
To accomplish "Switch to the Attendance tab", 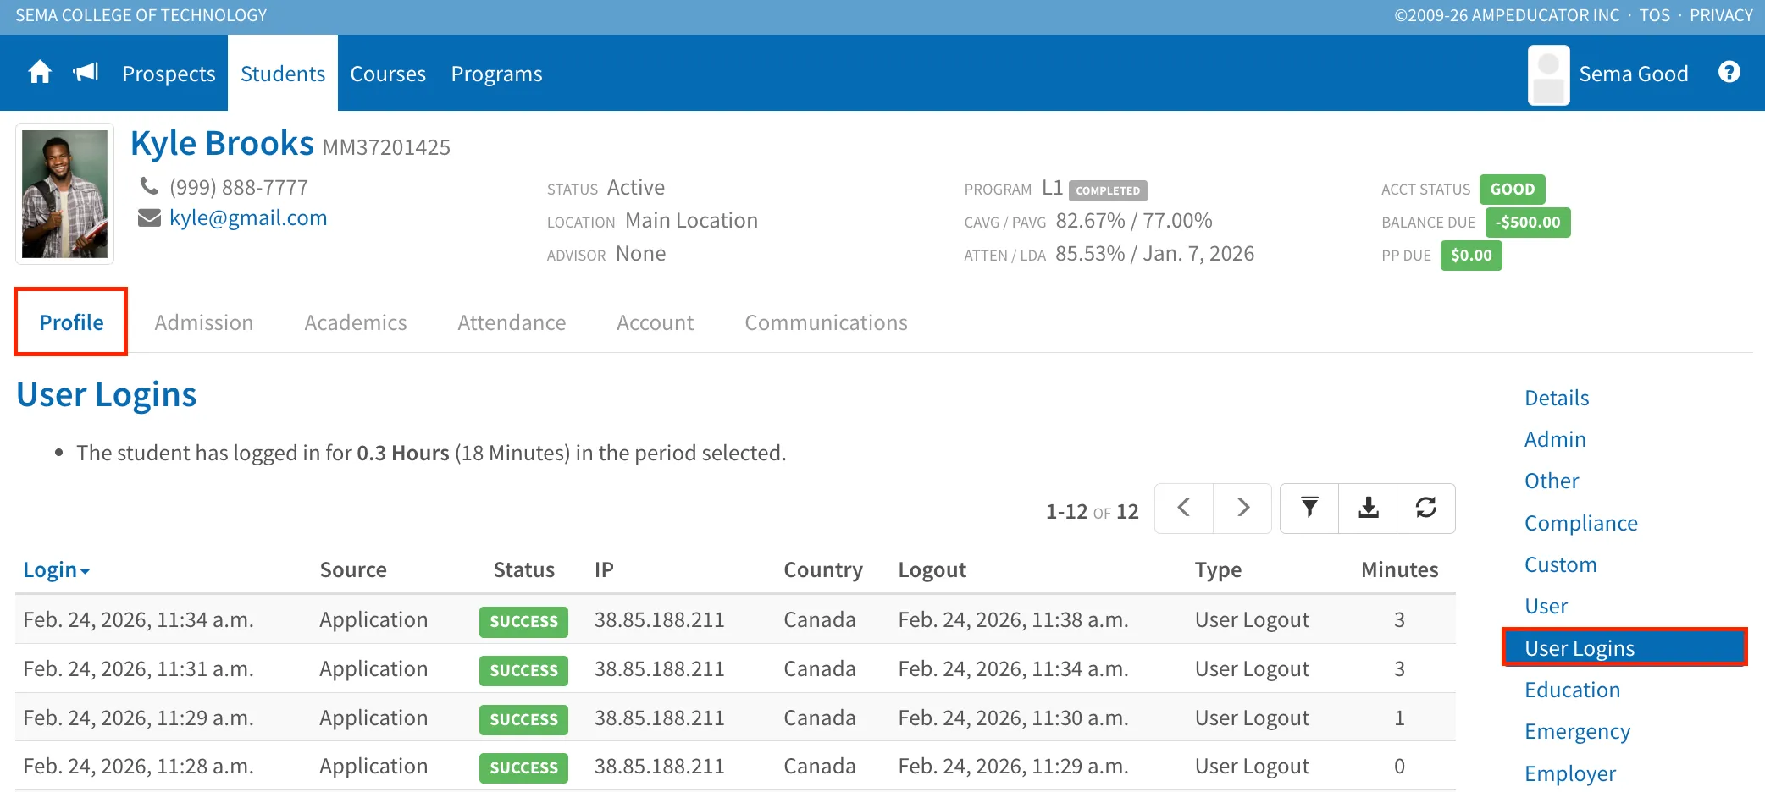I will pyautogui.click(x=512, y=322).
